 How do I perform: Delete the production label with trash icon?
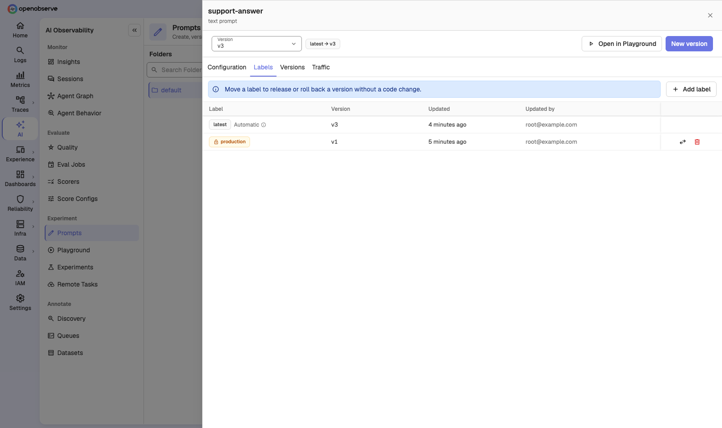pyautogui.click(x=697, y=142)
